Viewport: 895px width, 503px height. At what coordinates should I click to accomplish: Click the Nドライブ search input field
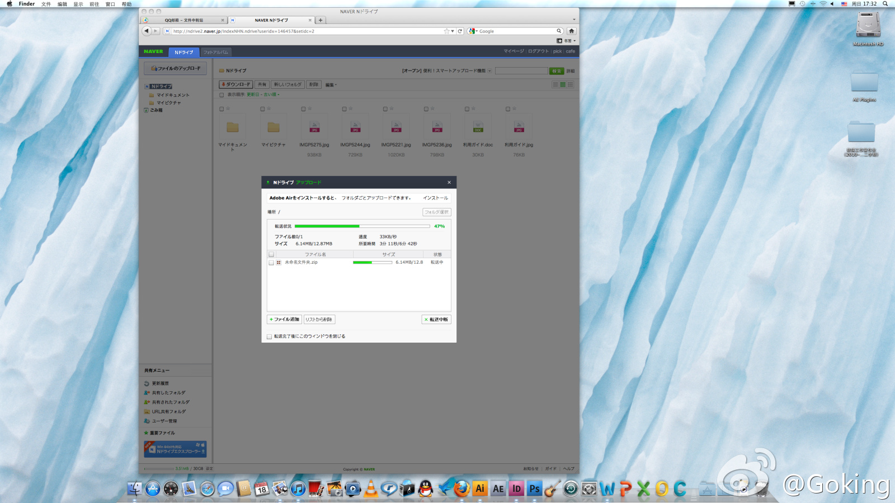pyautogui.click(x=521, y=71)
